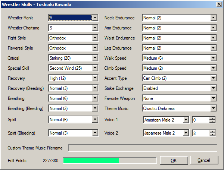
Task: Open the Theme Music dropdown
Action: pos(213,108)
